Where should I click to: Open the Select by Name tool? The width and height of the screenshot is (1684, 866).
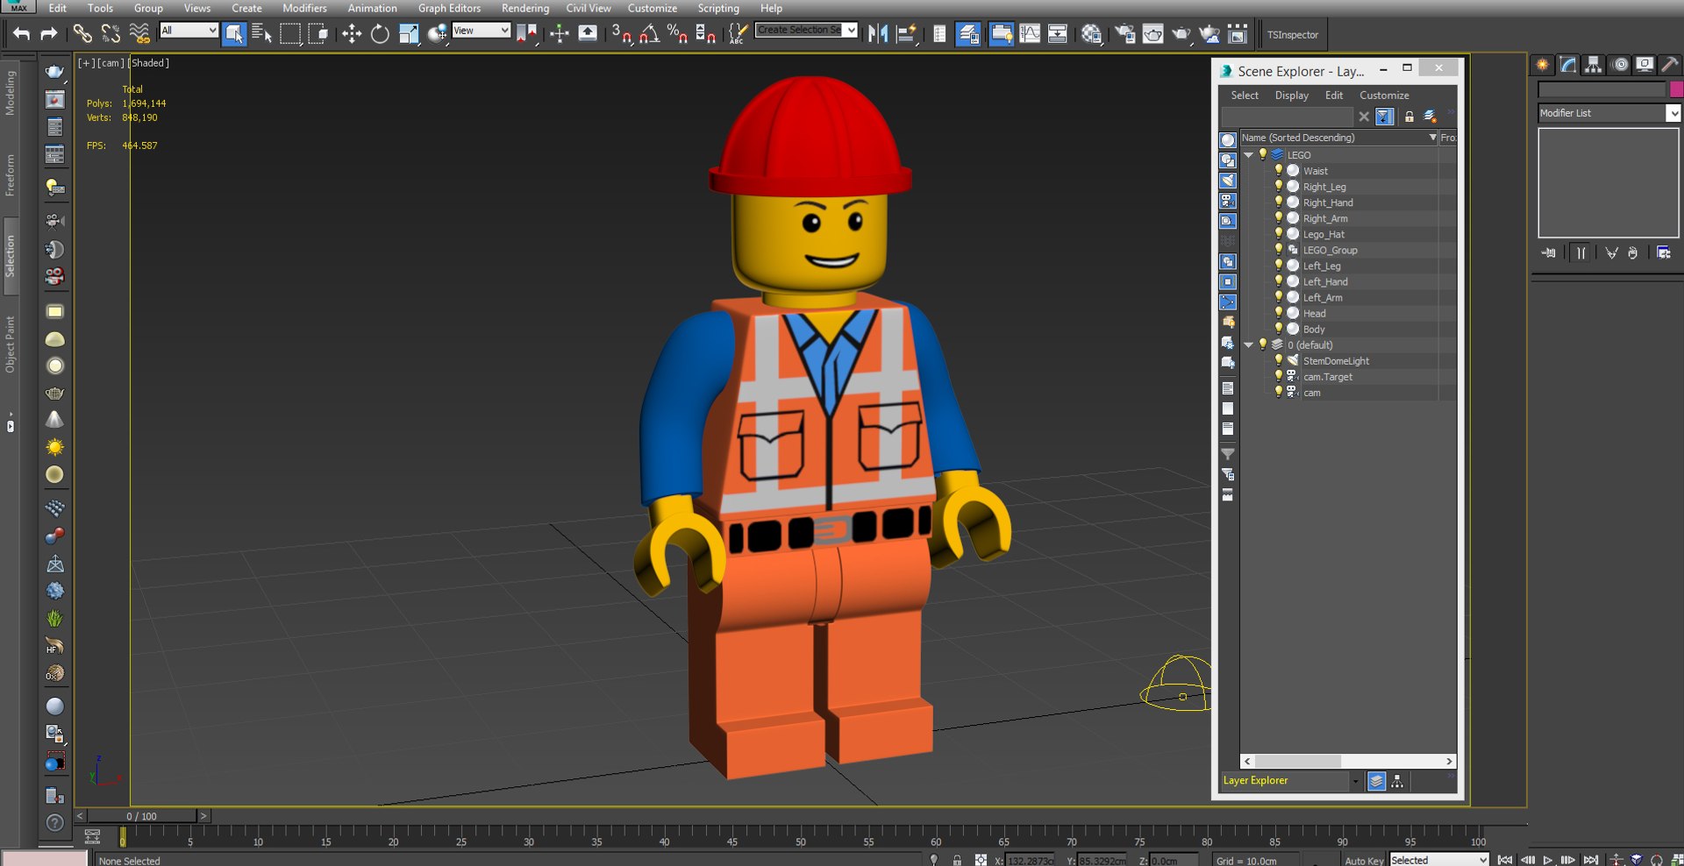click(261, 34)
